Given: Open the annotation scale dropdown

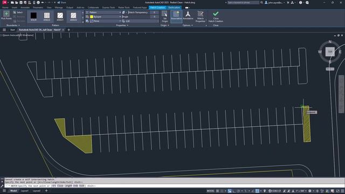Looking at the screenshot, I should 301,191.
